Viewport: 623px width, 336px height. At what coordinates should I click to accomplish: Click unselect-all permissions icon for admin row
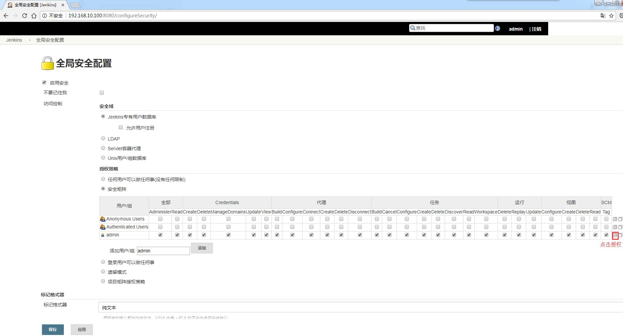(x=620, y=235)
